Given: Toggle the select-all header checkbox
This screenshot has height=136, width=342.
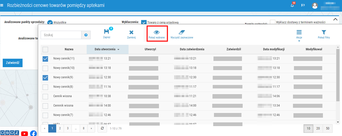Looking at the screenshot, I should click(45, 50).
